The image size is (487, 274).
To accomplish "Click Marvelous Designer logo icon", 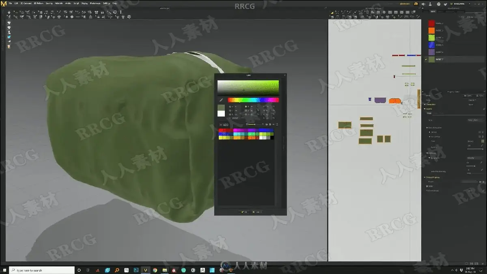I will pos(3,3).
